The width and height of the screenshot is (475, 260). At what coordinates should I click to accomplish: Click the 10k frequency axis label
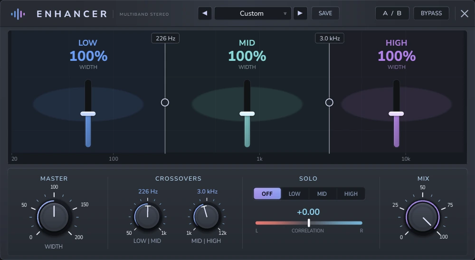coord(406,159)
